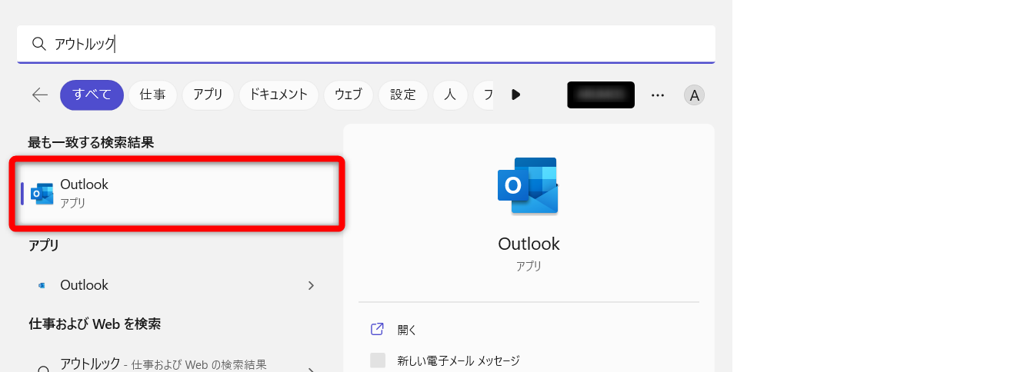Screen dimensions: 1034x372
Task: Click the magnifier icon in search box
Action: [x=38, y=45]
